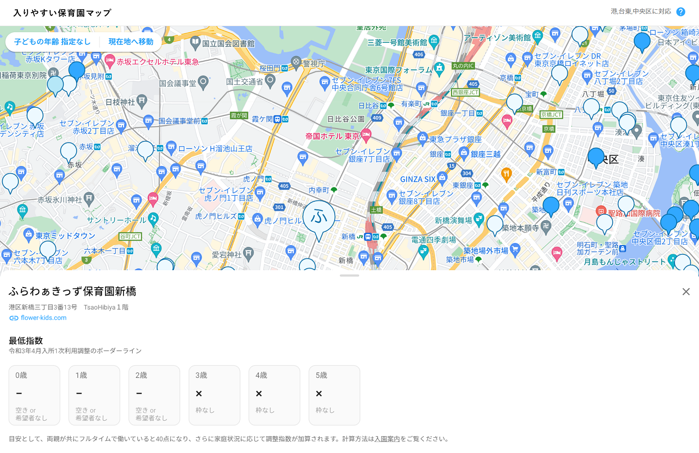
Task: Click the 銀座三越 shopping bag icon
Action: pos(464,152)
